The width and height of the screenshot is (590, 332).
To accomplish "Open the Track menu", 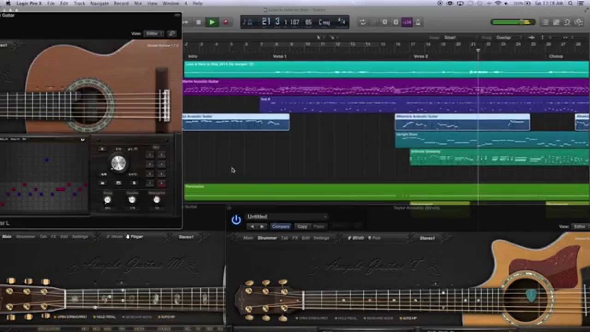I will [79, 3].
